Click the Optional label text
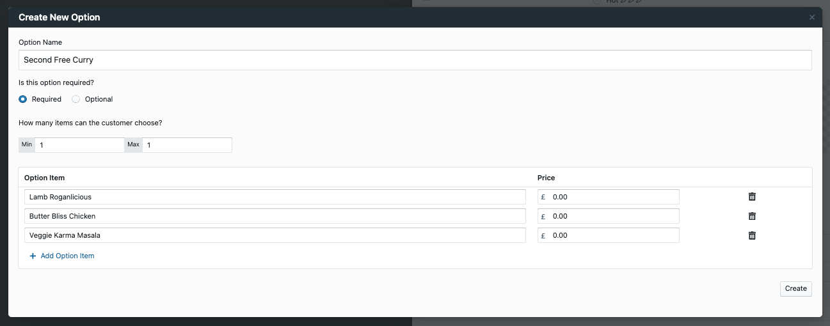 99,99
